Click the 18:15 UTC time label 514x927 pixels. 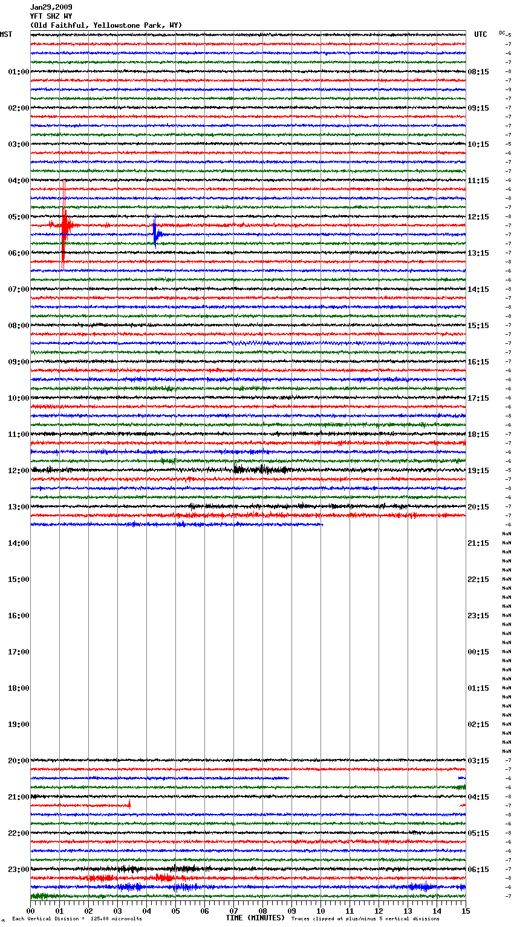click(x=478, y=434)
